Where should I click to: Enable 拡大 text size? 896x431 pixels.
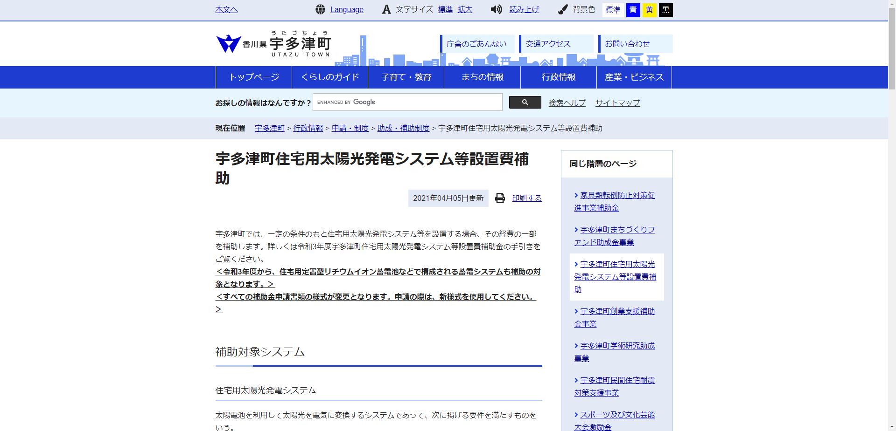(465, 9)
